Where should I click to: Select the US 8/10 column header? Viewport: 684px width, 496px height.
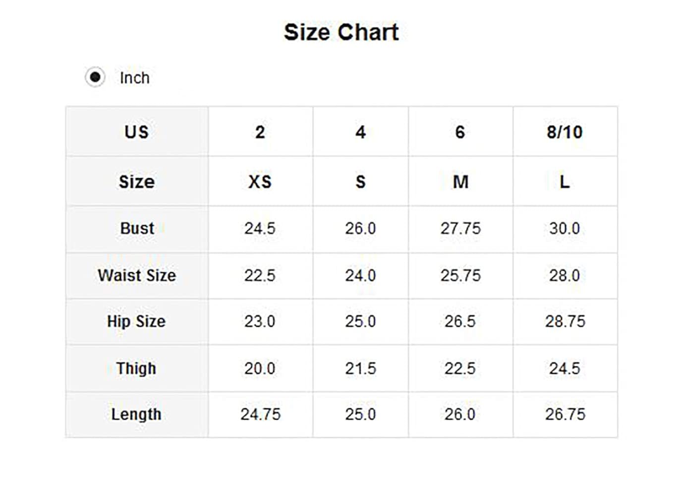[x=565, y=132]
